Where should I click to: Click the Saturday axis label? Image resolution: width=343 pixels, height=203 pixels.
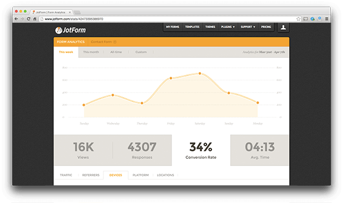pyautogui.click(x=200, y=124)
